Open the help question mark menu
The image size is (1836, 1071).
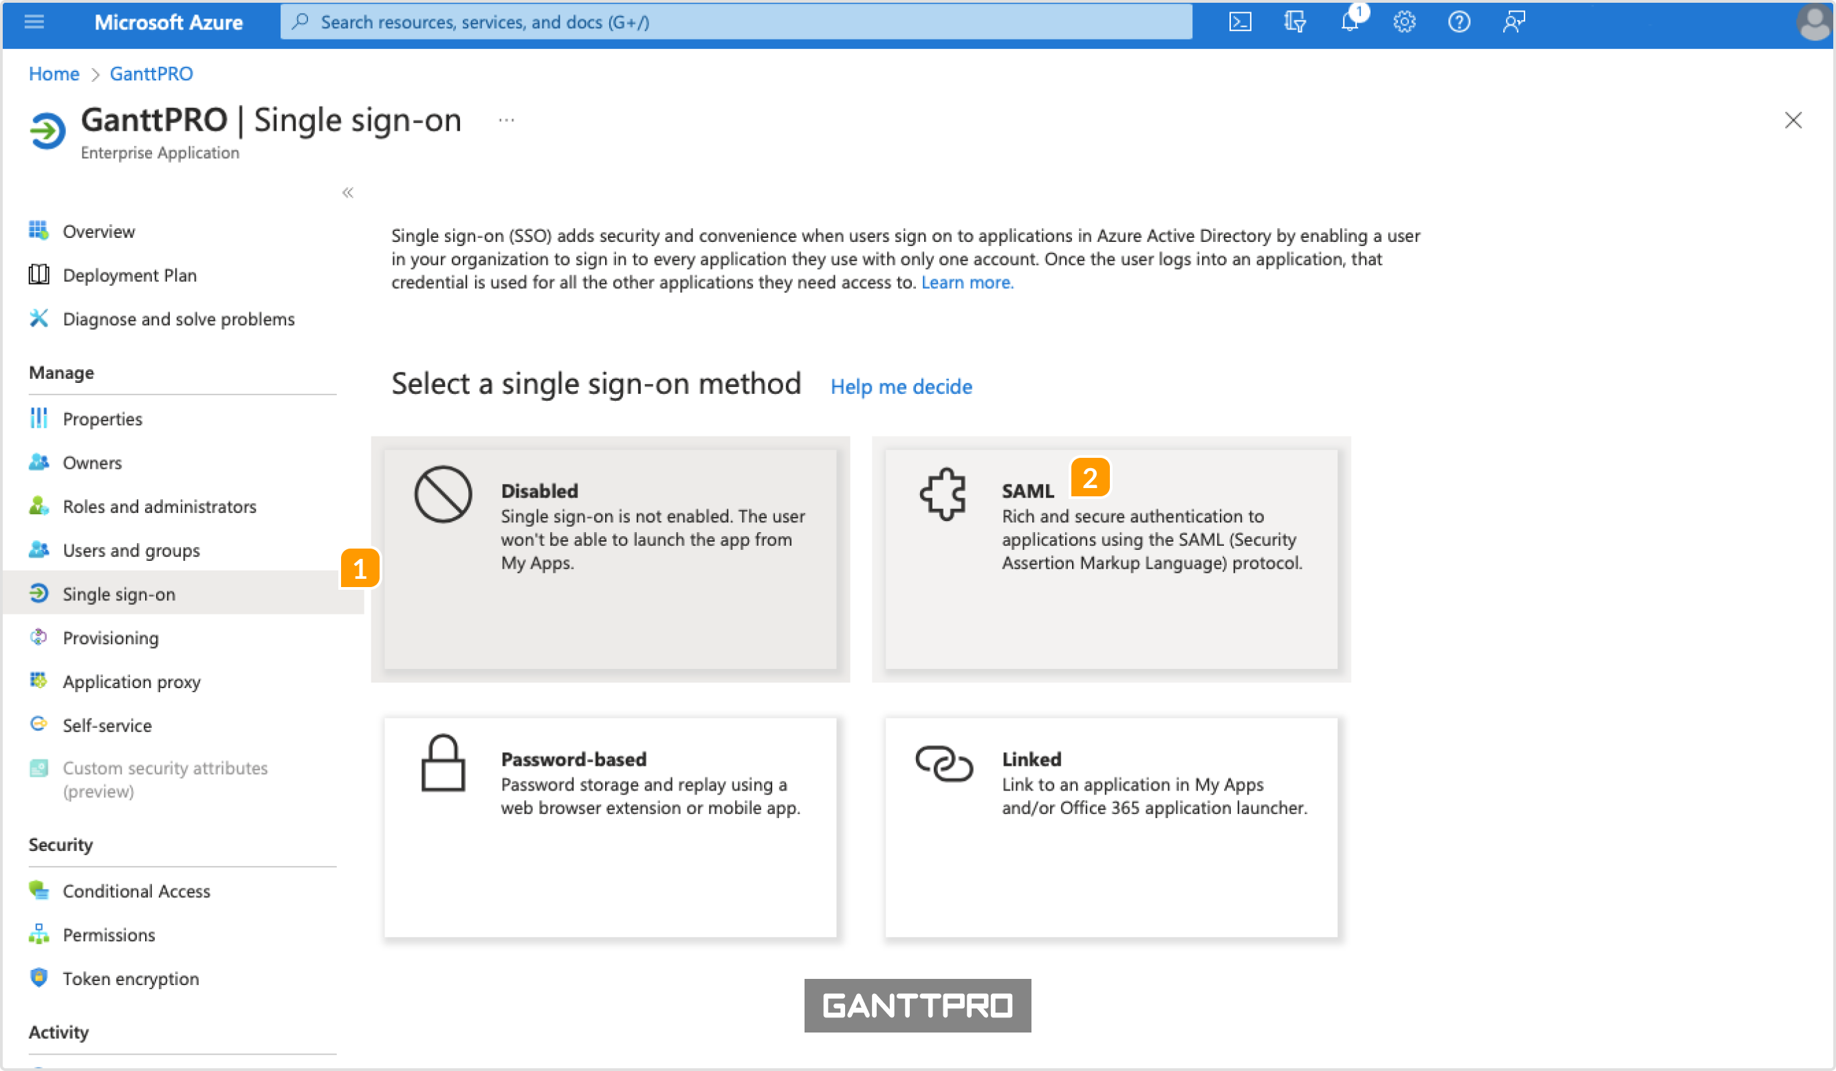pyautogui.click(x=1458, y=22)
